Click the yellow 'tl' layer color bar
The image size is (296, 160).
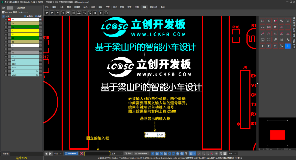(25, 31)
